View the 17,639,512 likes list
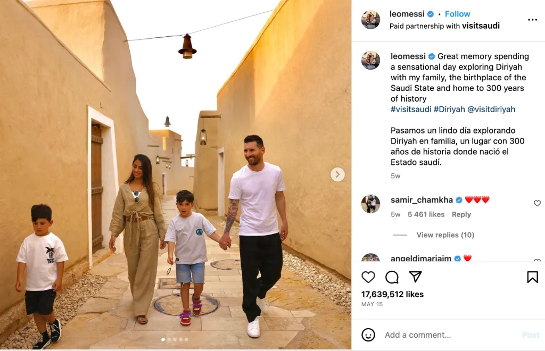 [392, 295]
